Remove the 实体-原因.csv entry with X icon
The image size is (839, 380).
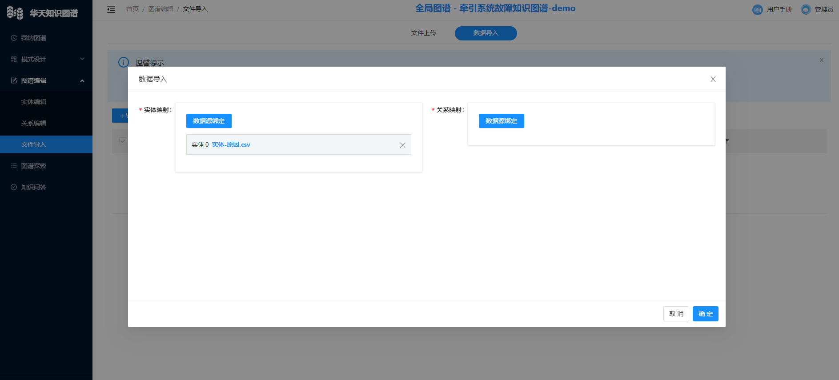click(402, 145)
